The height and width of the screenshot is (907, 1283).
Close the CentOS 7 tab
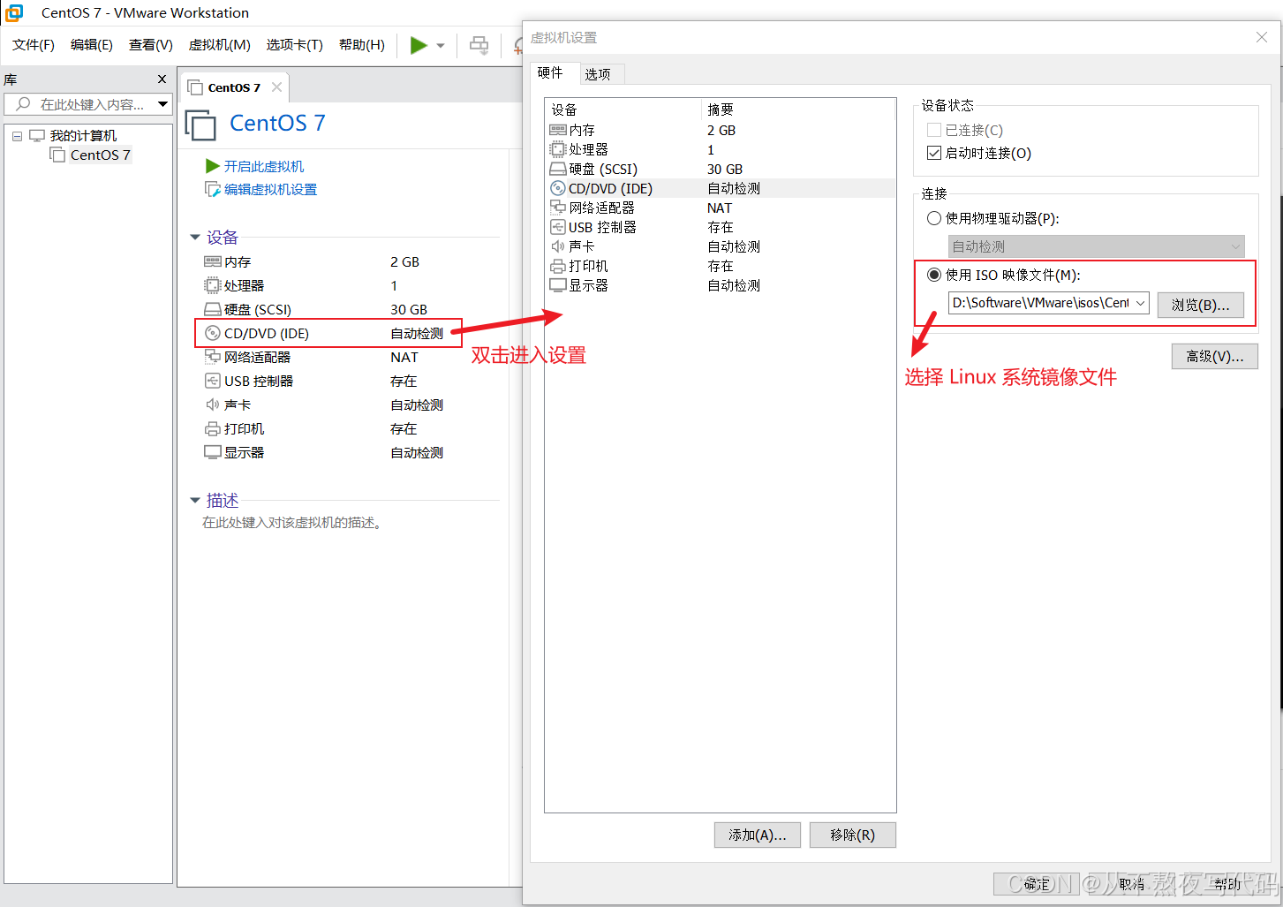pos(277,87)
